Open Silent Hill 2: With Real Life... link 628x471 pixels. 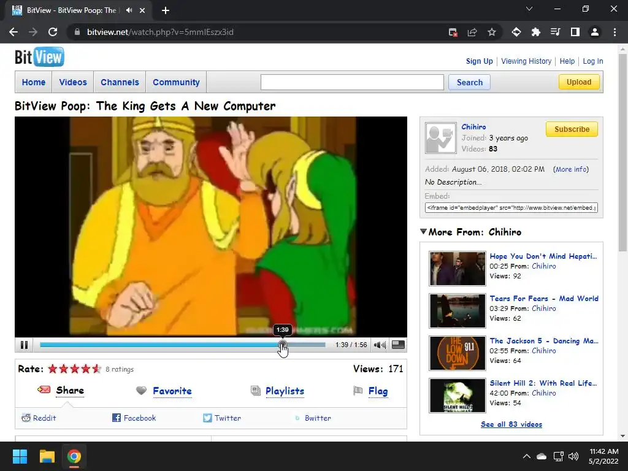click(543, 383)
